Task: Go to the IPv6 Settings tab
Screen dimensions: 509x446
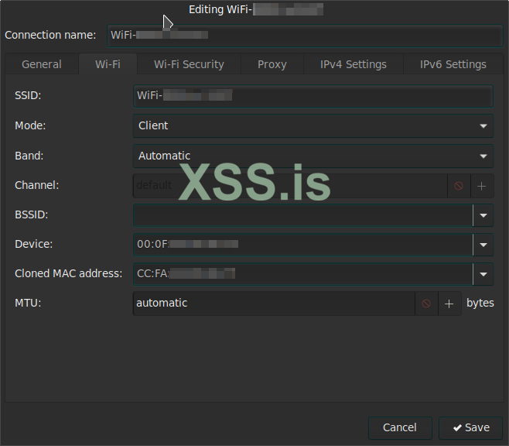Action: click(x=453, y=64)
